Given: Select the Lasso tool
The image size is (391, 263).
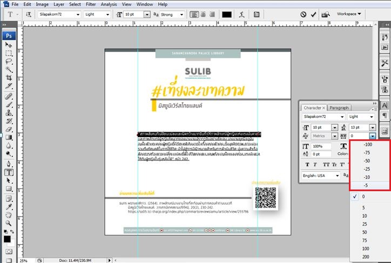Looking at the screenshot, I should pos(9,62).
